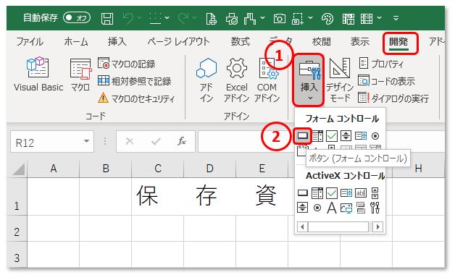Select the ActiveX image control icon
Image resolution: width=455 pixels, height=275 pixels.
point(346,208)
